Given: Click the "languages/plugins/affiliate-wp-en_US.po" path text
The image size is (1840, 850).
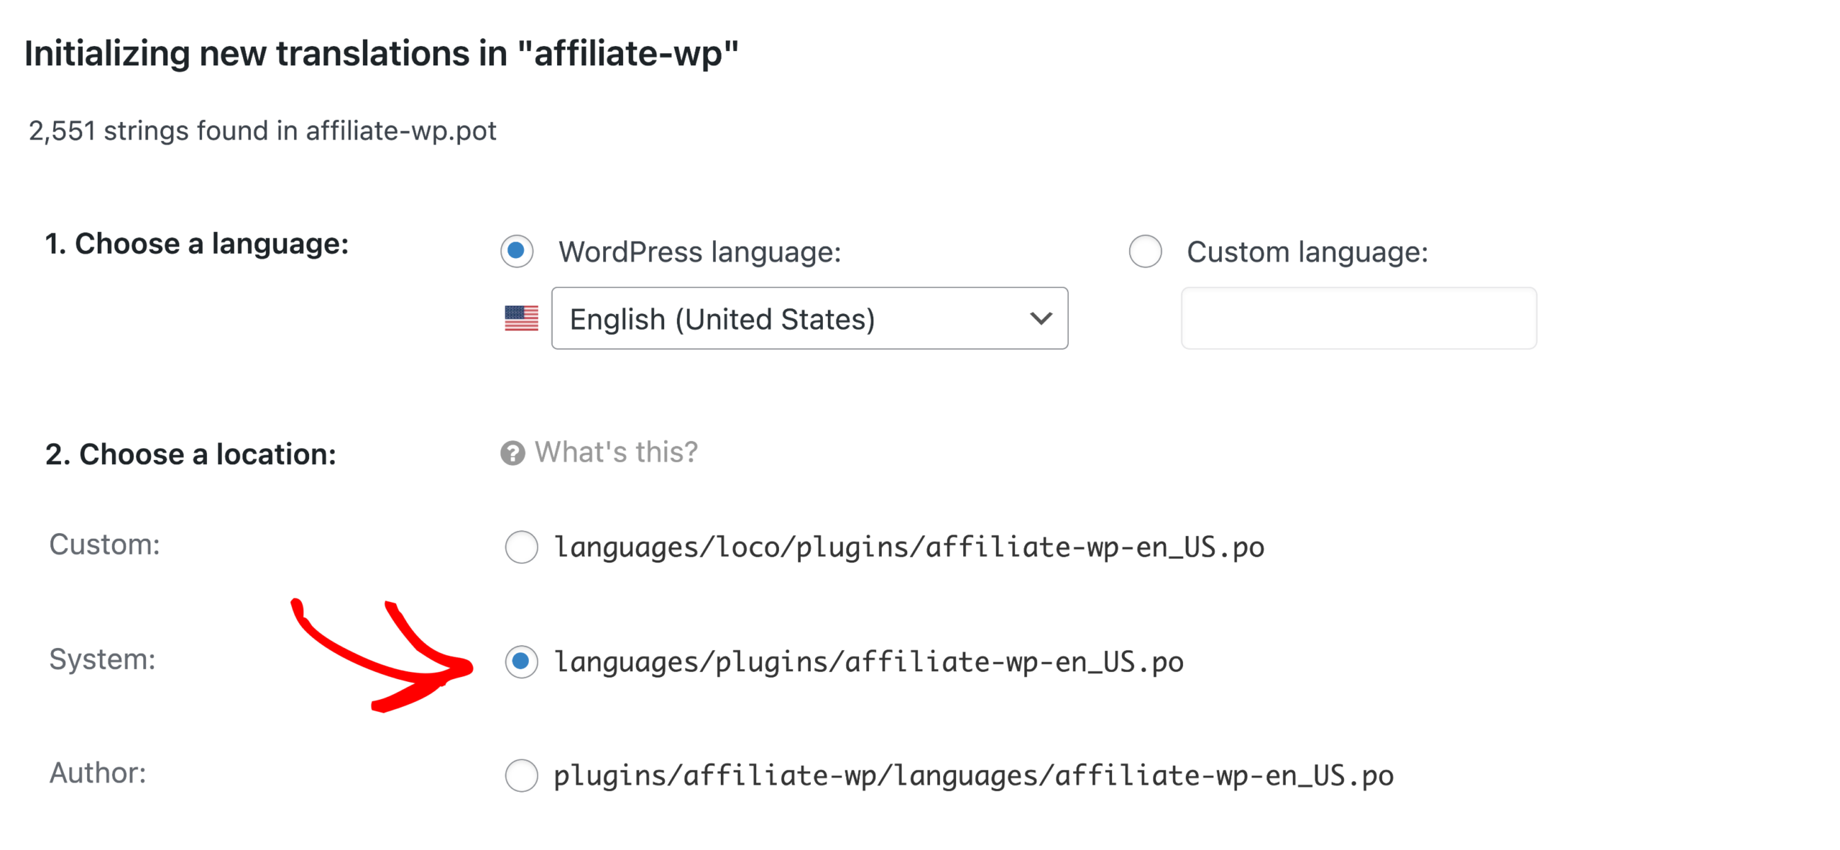Looking at the screenshot, I should click(868, 662).
